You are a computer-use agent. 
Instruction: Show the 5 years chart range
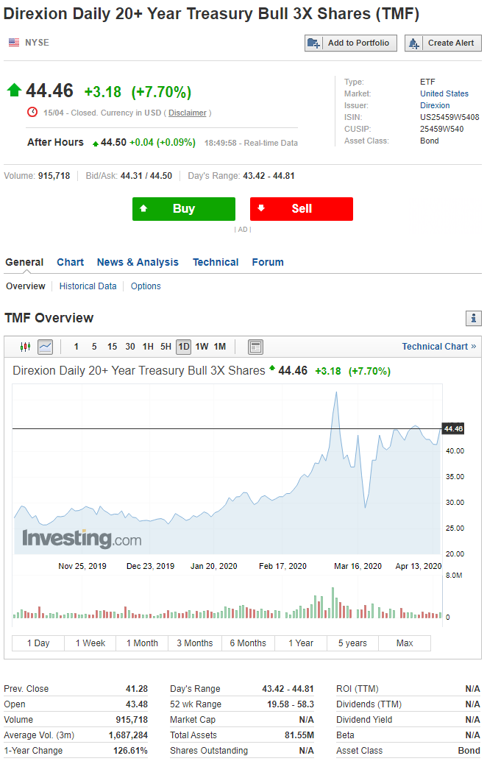(352, 643)
